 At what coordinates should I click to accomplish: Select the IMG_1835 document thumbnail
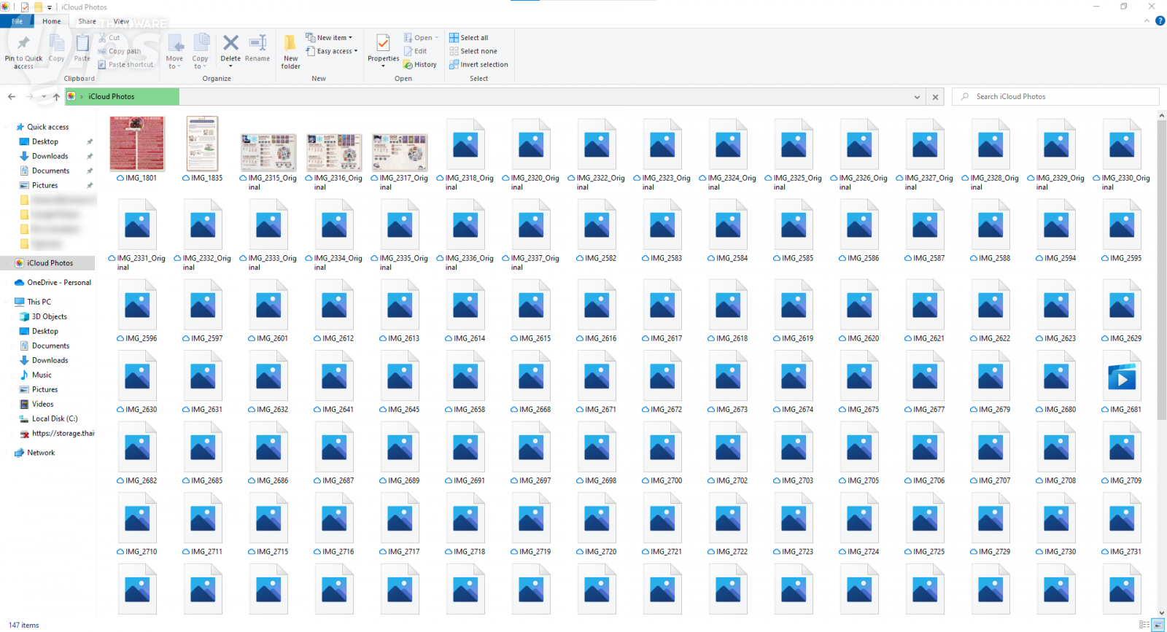202,144
